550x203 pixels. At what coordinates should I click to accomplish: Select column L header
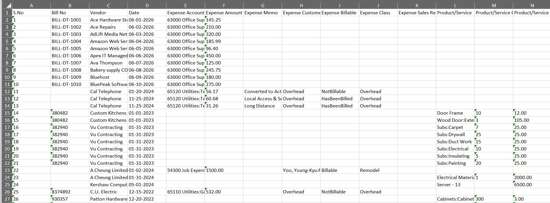coord(455,5)
